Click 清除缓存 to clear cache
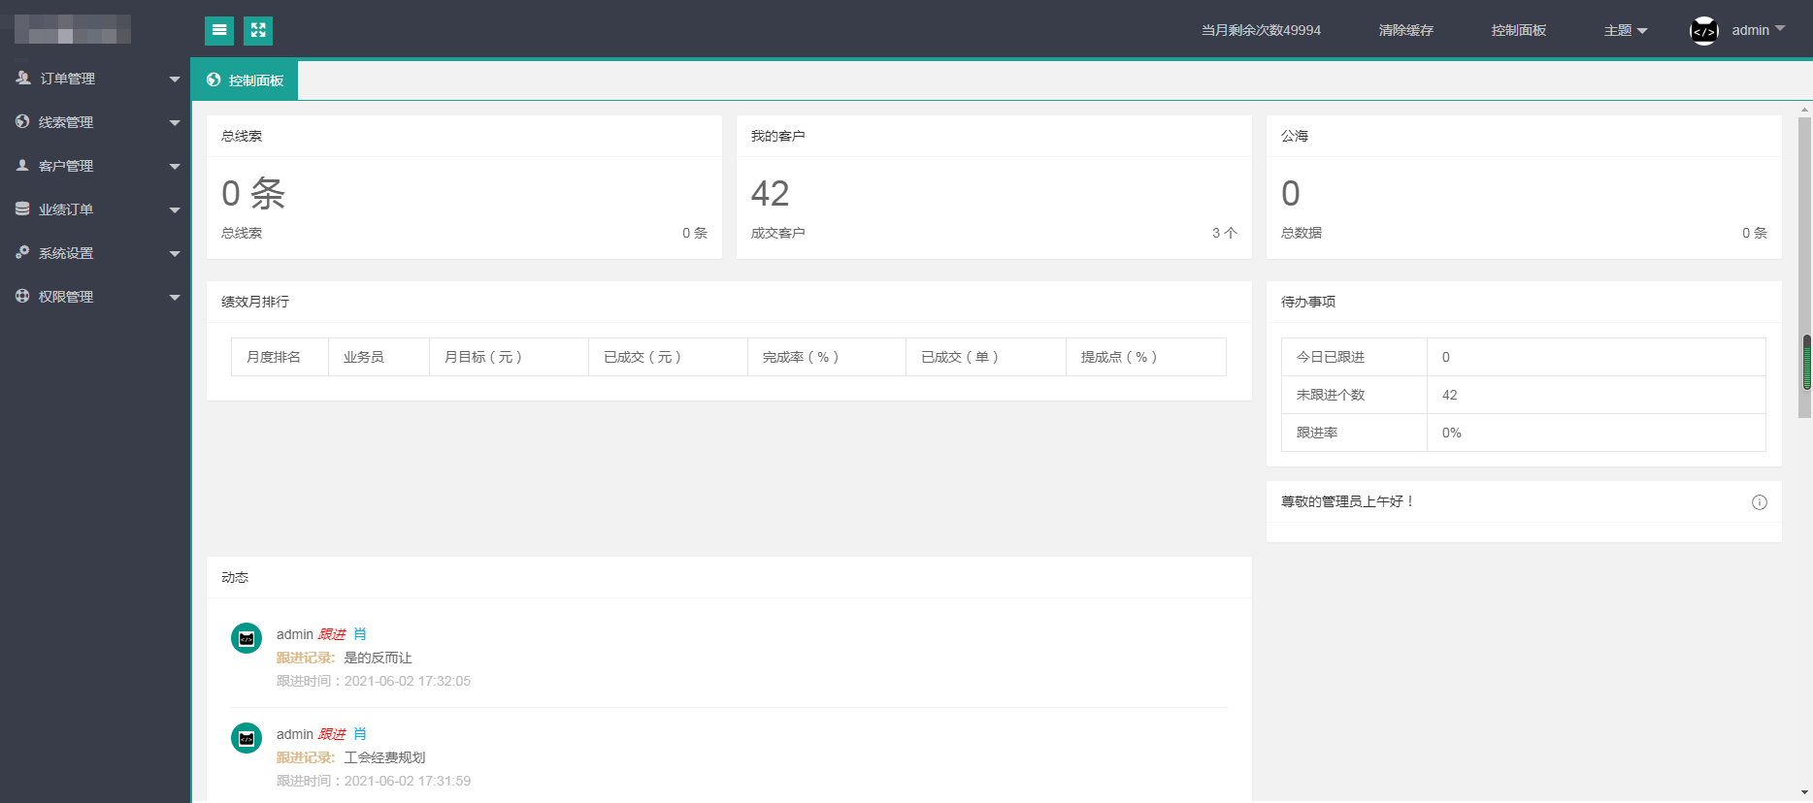 tap(1405, 31)
